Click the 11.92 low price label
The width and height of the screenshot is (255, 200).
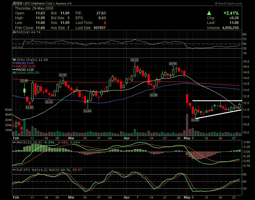coord(29,107)
